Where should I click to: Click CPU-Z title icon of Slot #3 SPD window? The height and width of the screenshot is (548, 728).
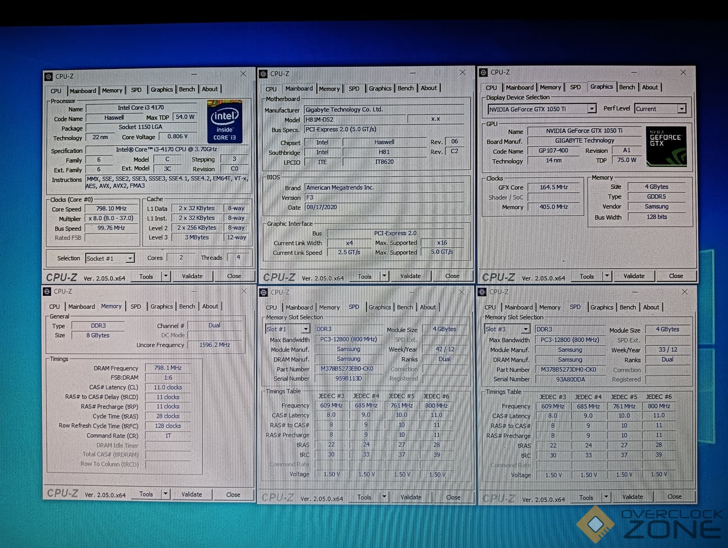pos(482,292)
